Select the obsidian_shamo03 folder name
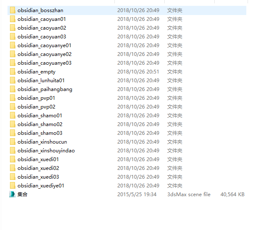This screenshot has height=230, width=280. [40, 133]
